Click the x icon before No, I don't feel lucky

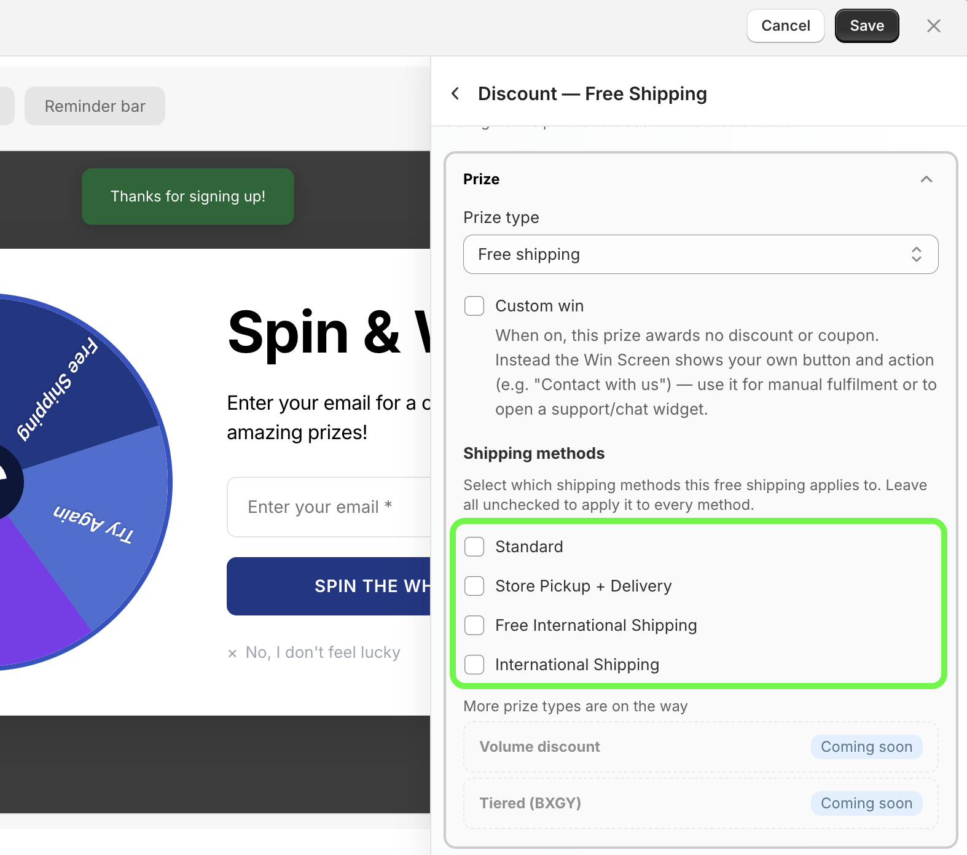232,654
